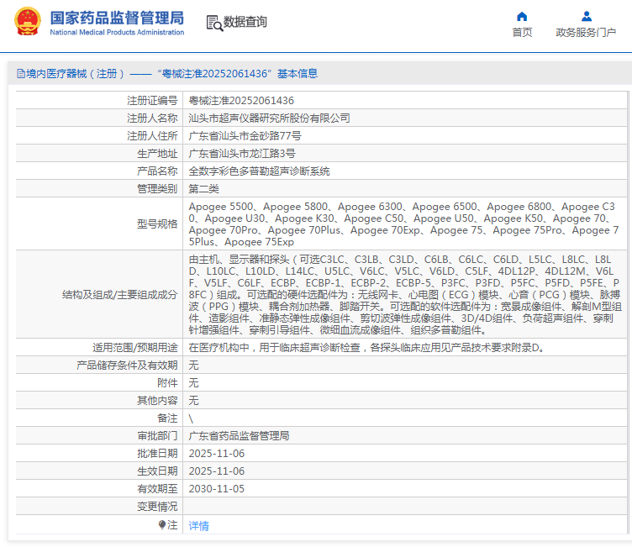Click the NMPA national emblem logo
The image size is (632, 547).
pyautogui.click(x=28, y=23)
